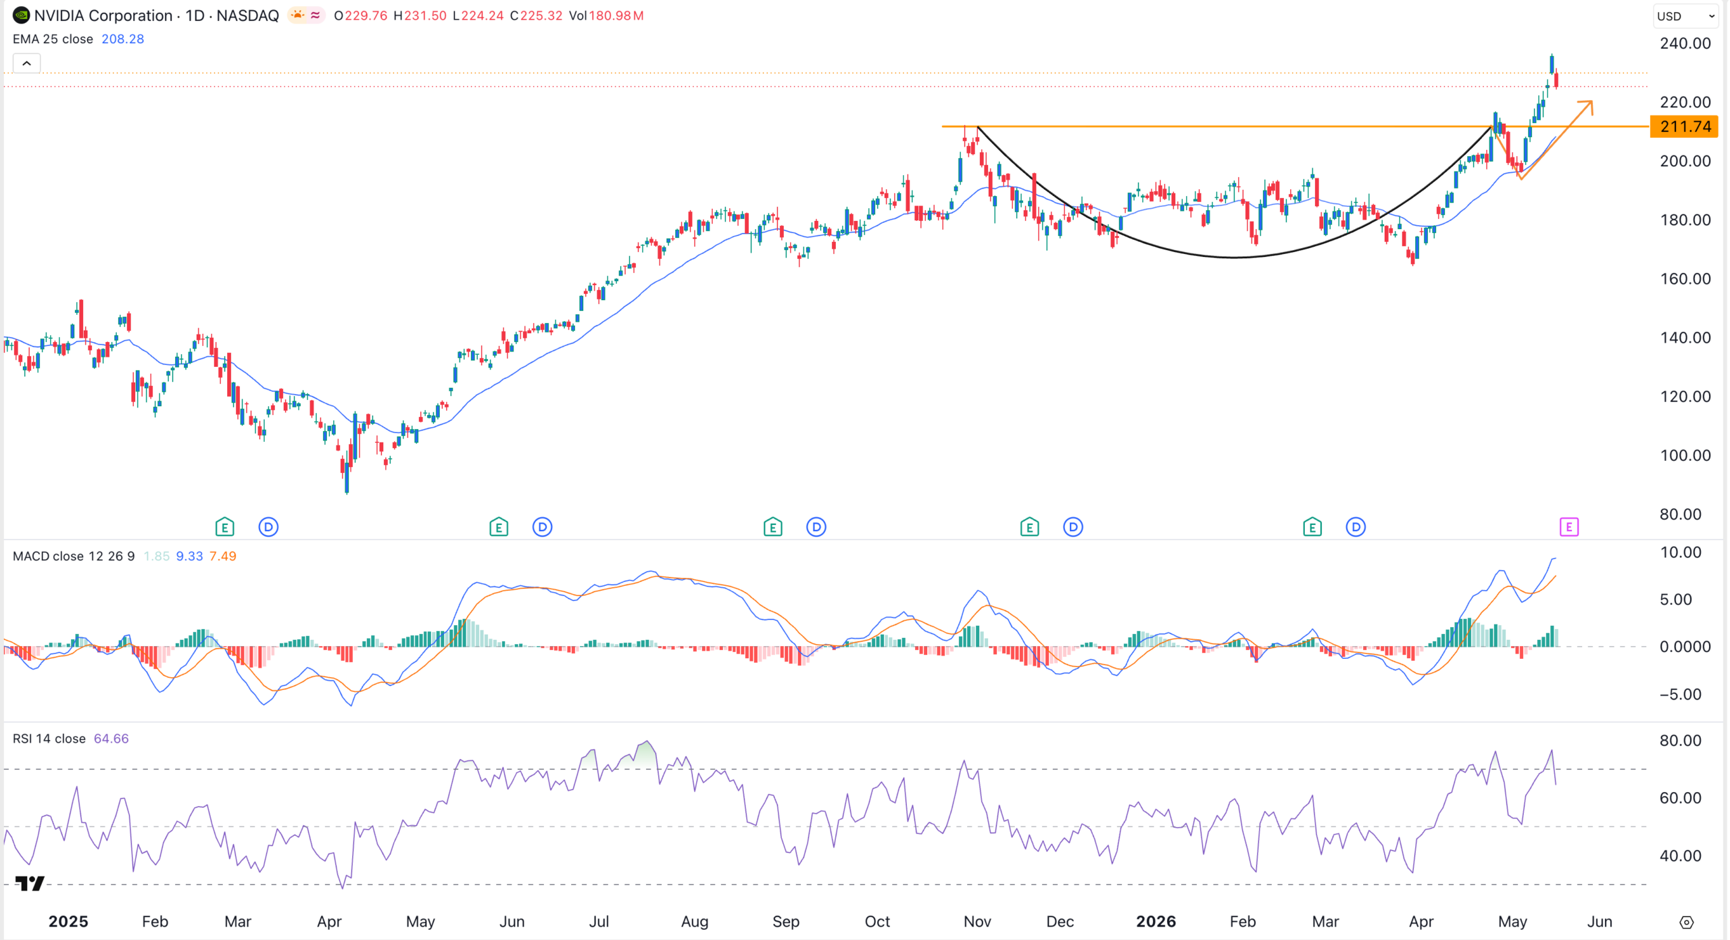The width and height of the screenshot is (1730, 940).
Task: Click the volume value 180.98 M
Action: 616,16
